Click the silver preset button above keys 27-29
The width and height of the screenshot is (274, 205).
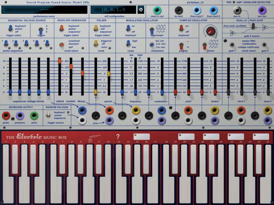point(261,137)
